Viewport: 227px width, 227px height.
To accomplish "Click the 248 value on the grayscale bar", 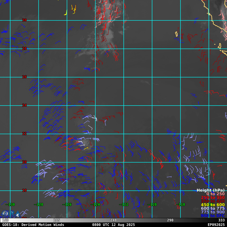I will point(113,220).
